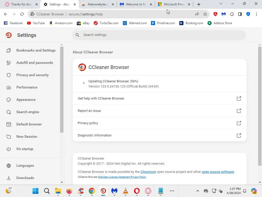The width and height of the screenshot is (262, 197).
Task: Bookmark this page with the star icon
Action: (x=205, y=14)
